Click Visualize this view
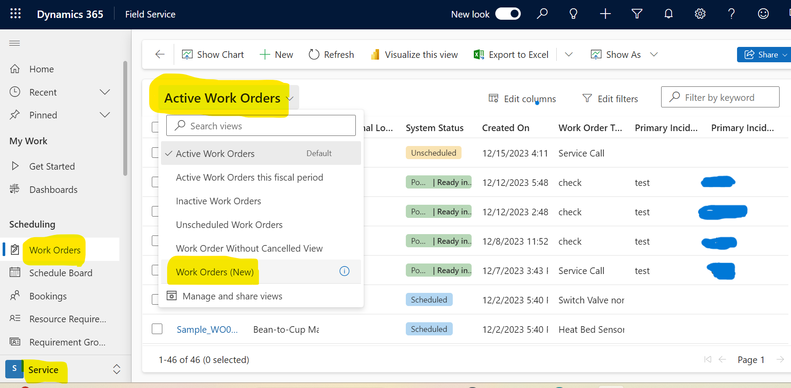The image size is (791, 388). click(414, 54)
